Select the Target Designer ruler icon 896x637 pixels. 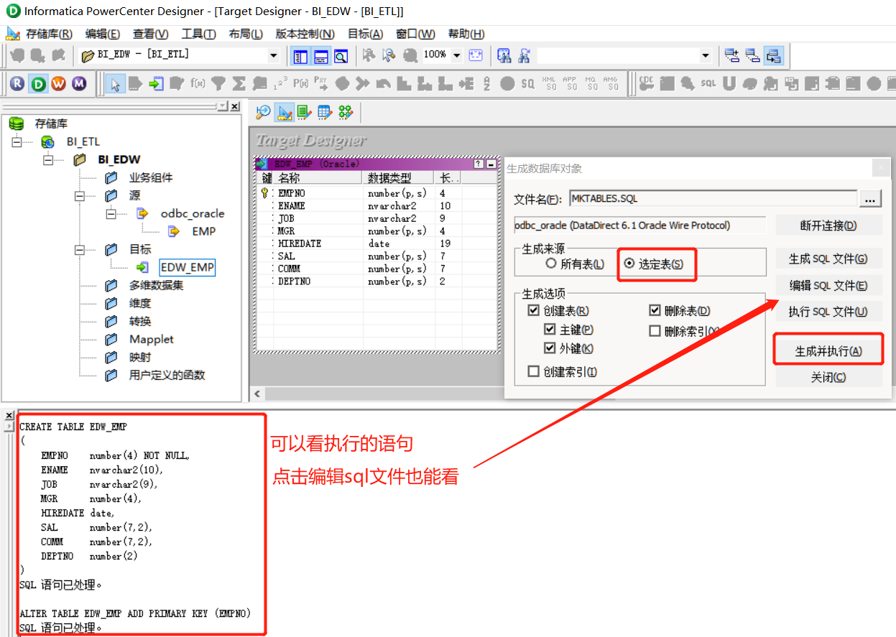[285, 112]
